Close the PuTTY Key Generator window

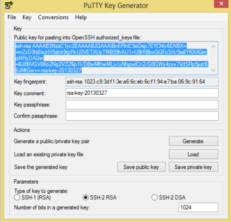[221, 4]
